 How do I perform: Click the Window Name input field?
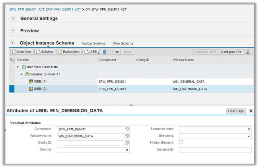click(93, 136)
